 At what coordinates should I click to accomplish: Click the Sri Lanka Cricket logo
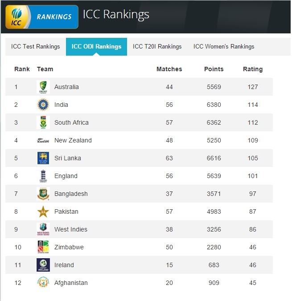pos(43,158)
